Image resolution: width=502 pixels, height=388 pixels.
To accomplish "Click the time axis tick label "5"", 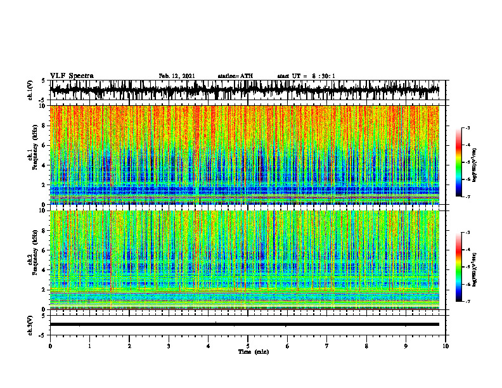I will [248, 346].
